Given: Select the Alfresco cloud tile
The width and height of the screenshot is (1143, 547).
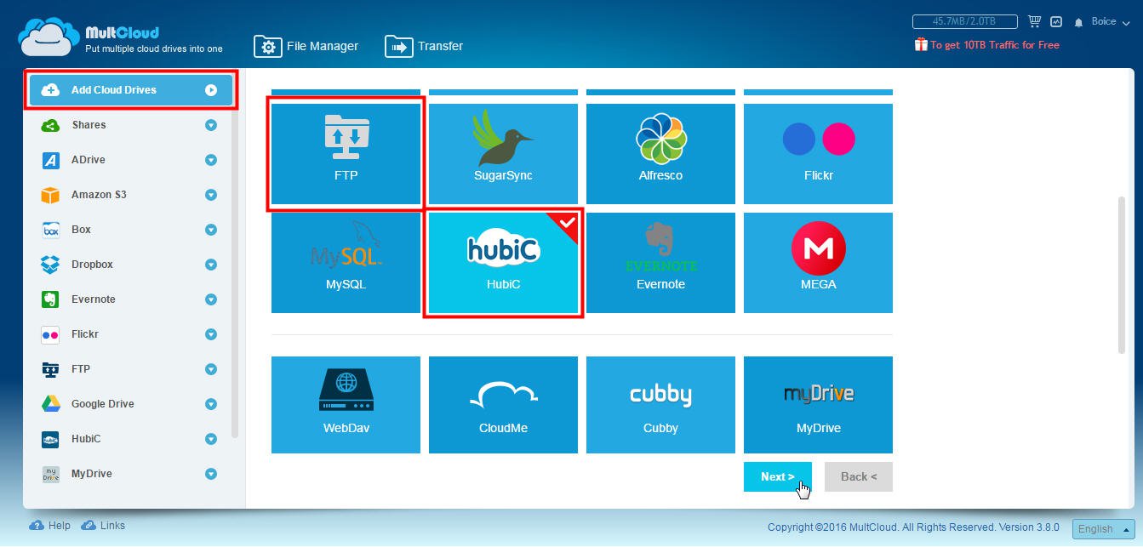Looking at the screenshot, I should [660, 153].
